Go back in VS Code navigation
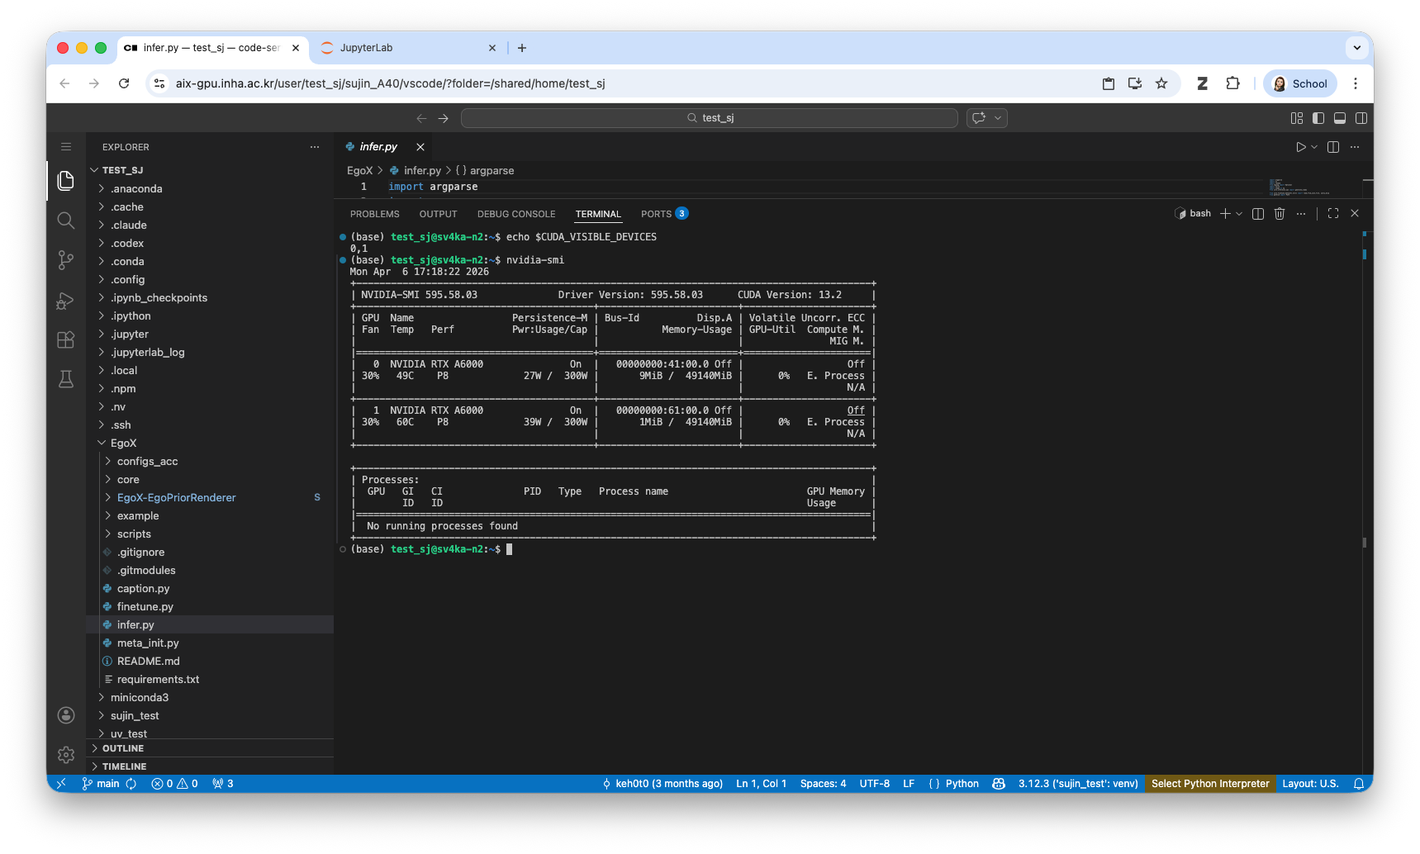Image resolution: width=1420 pixels, height=854 pixels. [421, 118]
